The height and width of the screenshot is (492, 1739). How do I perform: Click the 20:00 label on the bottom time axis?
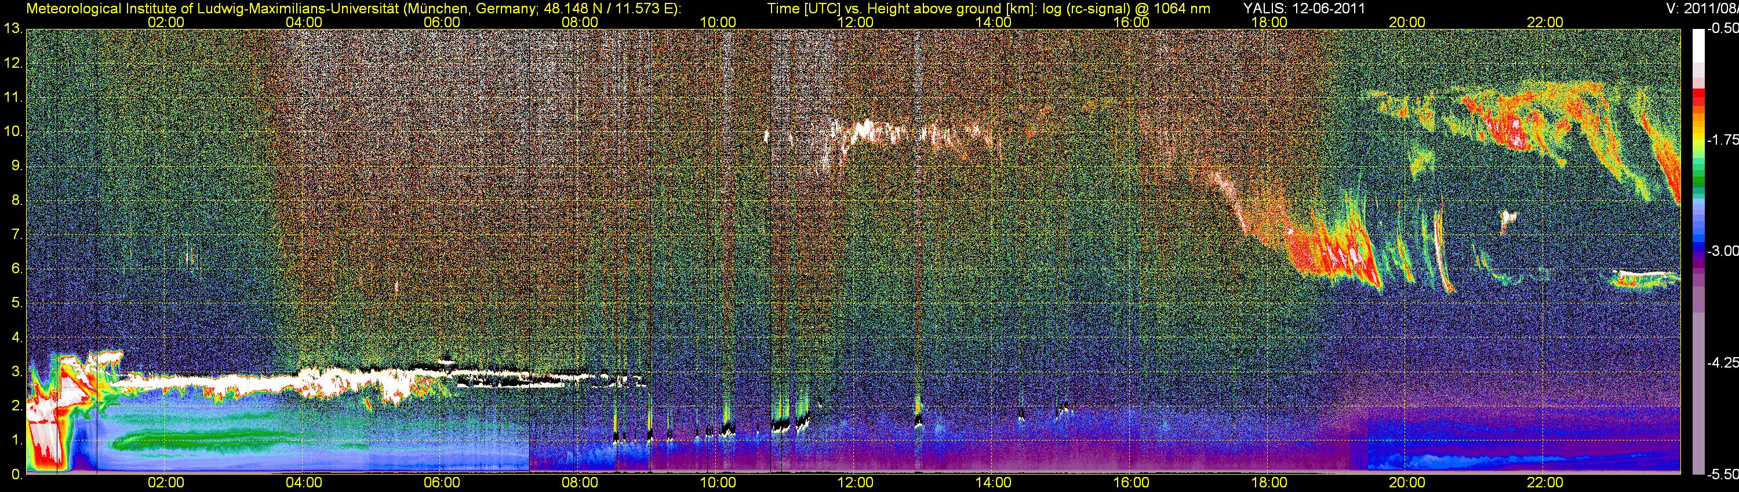pyautogui.click(x=1407, y=483)
